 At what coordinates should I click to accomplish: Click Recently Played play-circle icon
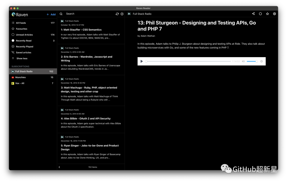point(13,47)
